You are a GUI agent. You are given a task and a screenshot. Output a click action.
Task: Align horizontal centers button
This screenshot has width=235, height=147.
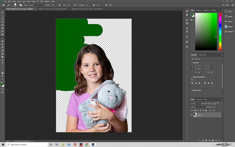point(196,83)
